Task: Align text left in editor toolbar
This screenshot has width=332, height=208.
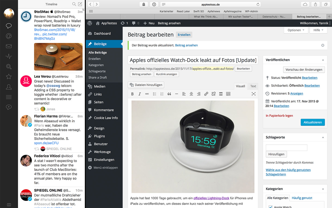Action: (184, 94)
